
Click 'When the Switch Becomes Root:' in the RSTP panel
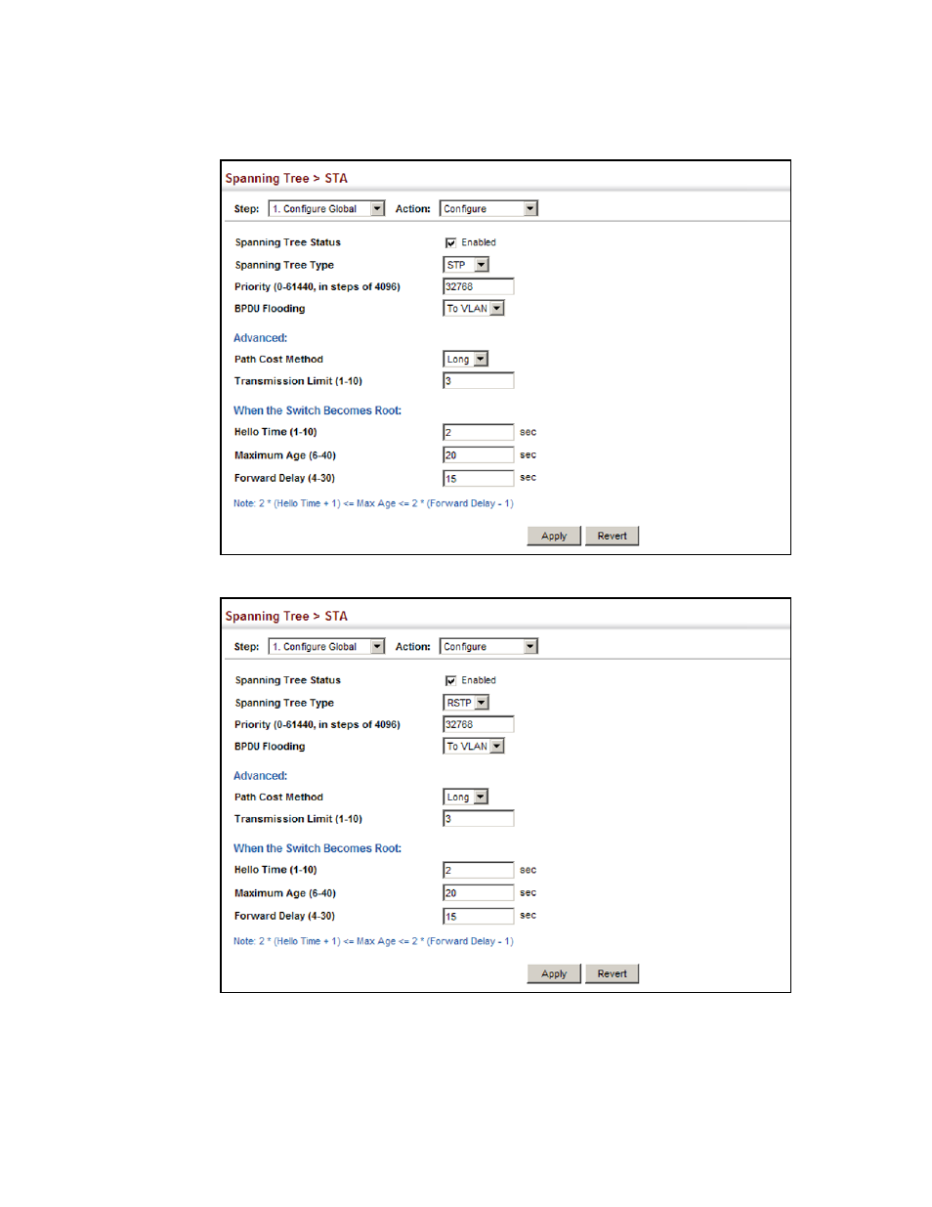pyautogui.click(x=318, y=848)
